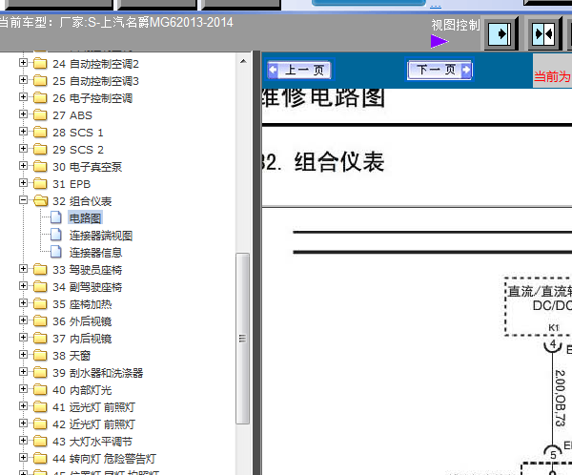Expand the 41 远光灯 前照灯 node
This screenshot has height=475, width=572.
[x=23, y=406]
